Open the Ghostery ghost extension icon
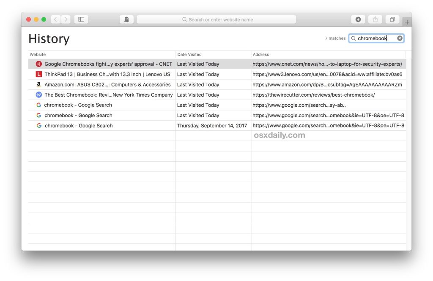The height and width of the screenshot is (281, 433). coord(126,19)
